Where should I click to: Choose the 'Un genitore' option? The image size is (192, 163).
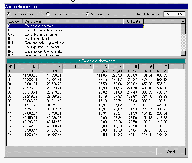tap(48, 14)
